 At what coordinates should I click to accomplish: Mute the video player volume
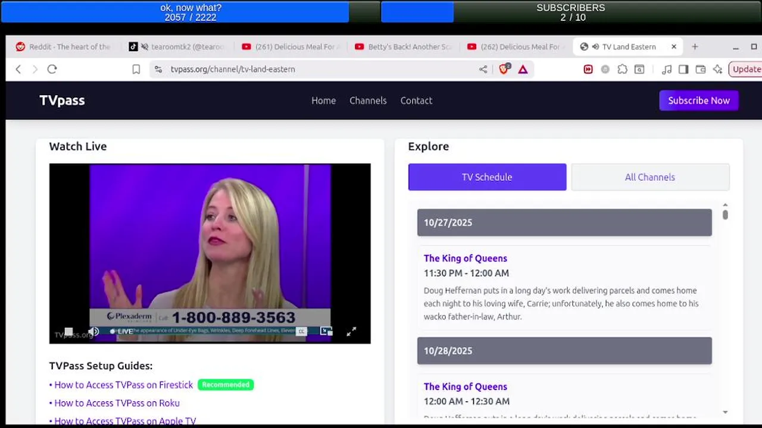(x=93, y=331)
